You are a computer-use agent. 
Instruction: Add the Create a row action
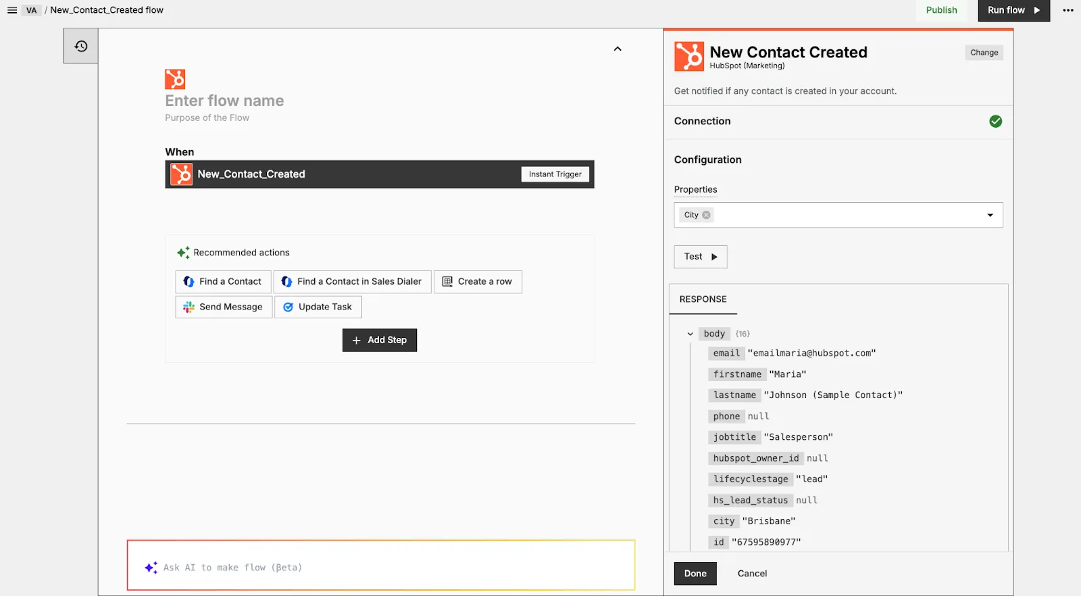tap(478, 282)
